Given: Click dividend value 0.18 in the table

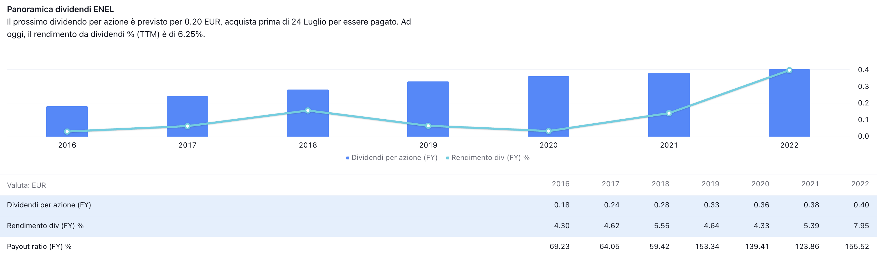Looking at the screenshot, I should [x=562, y=205].
